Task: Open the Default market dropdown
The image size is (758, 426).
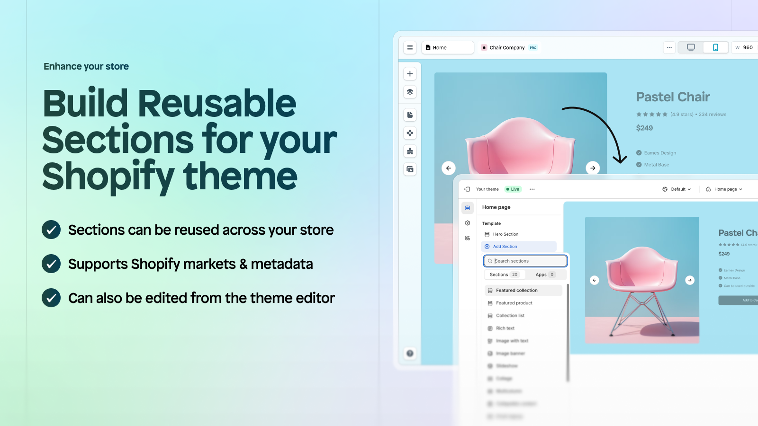Action: tap(677, 189)
